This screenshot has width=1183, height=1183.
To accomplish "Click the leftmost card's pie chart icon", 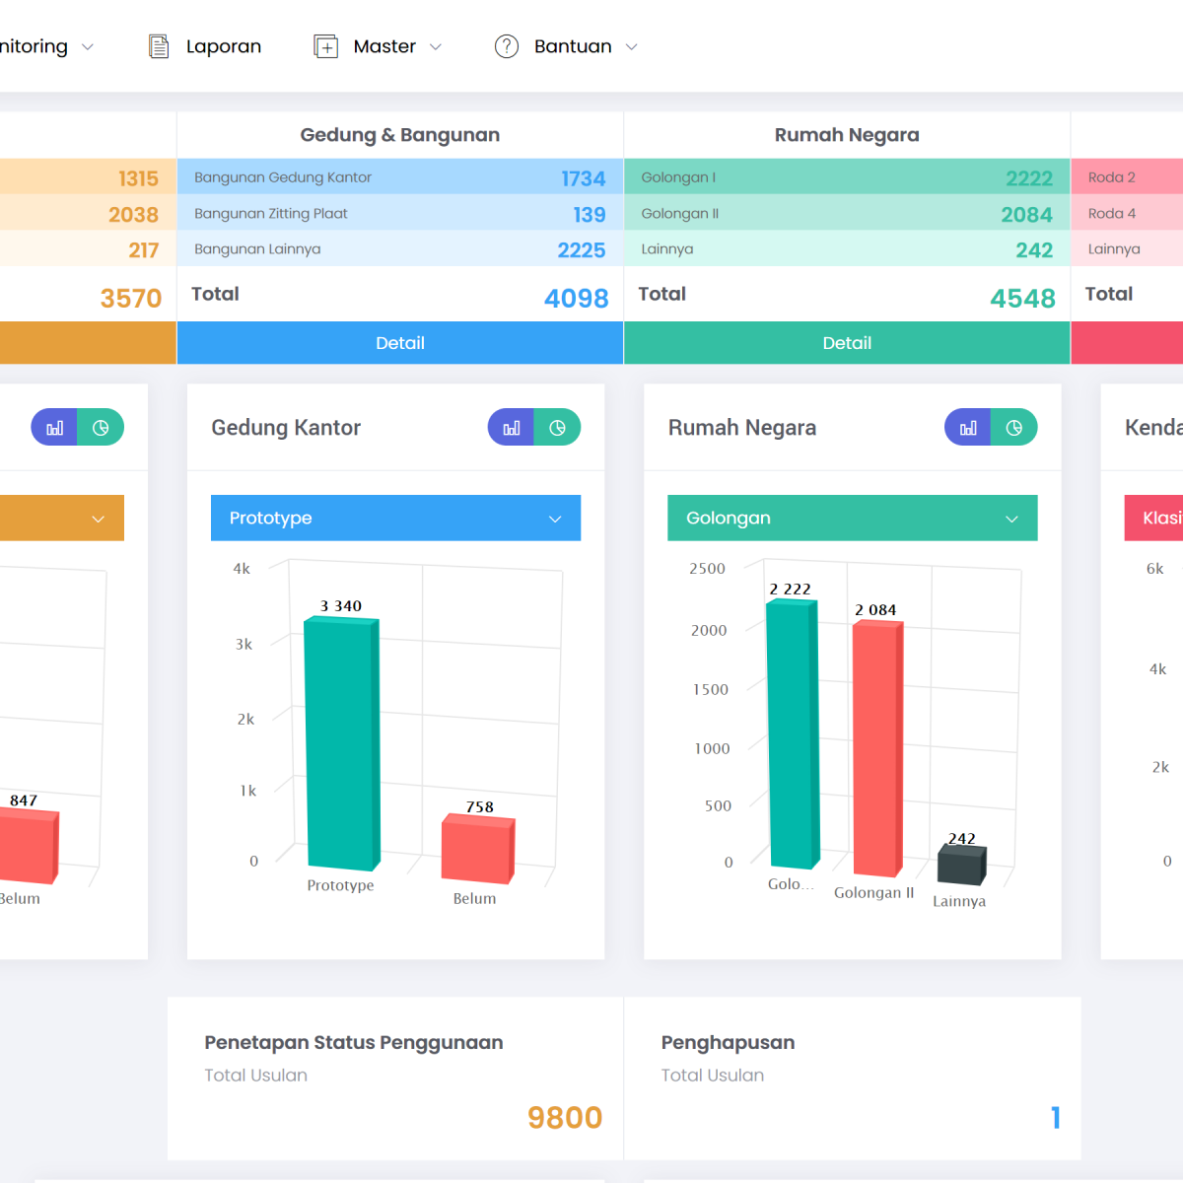I will (x=101, y=428).
